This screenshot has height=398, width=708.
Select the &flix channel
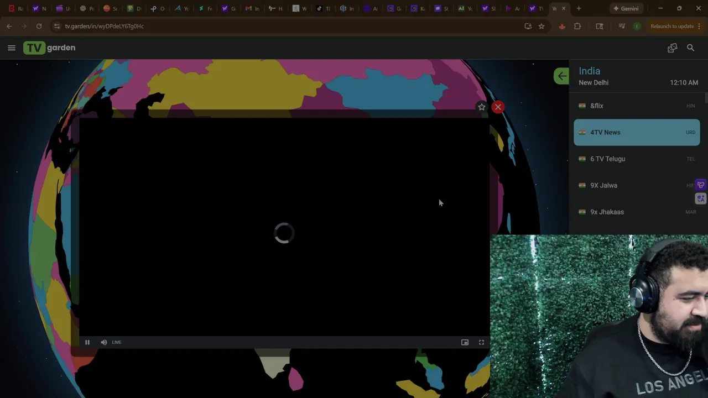tap(637, 106)
